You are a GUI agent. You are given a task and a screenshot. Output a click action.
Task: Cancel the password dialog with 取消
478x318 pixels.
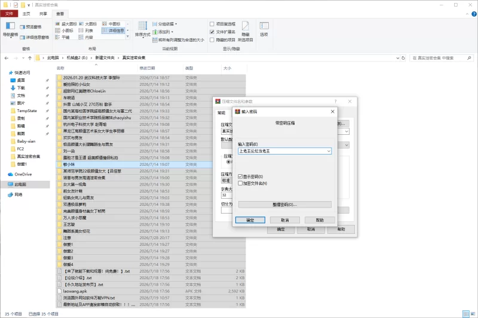(285, 220)
